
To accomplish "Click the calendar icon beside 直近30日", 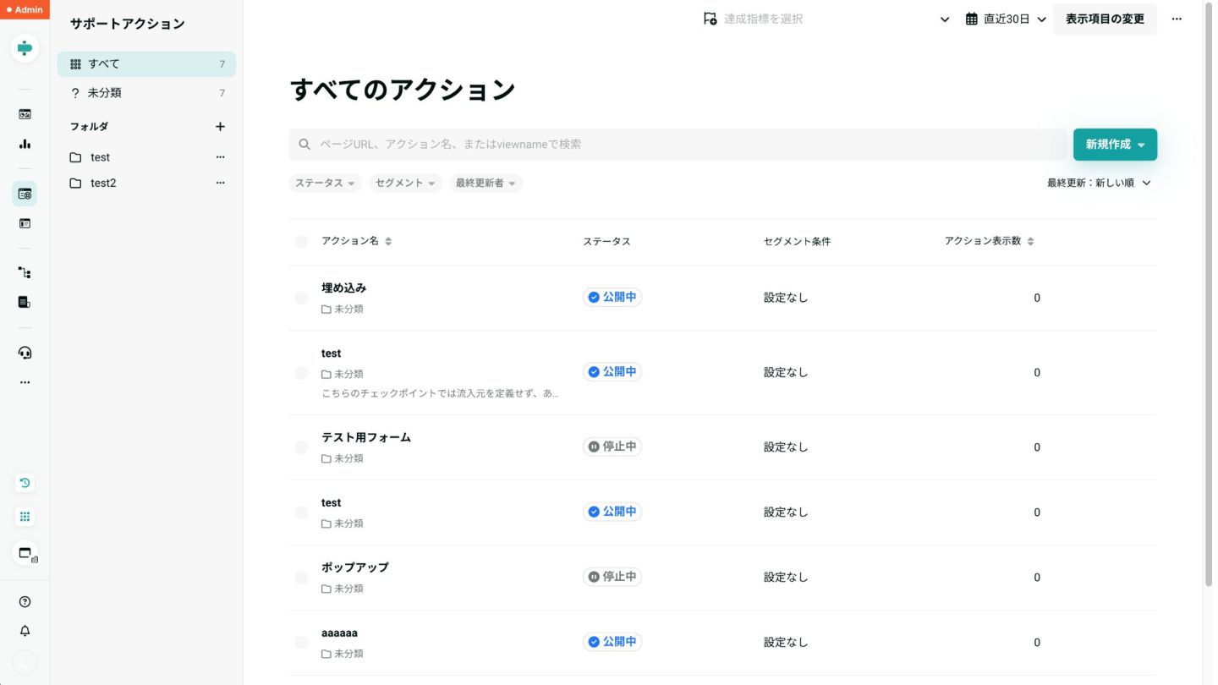I will [972, 19].
